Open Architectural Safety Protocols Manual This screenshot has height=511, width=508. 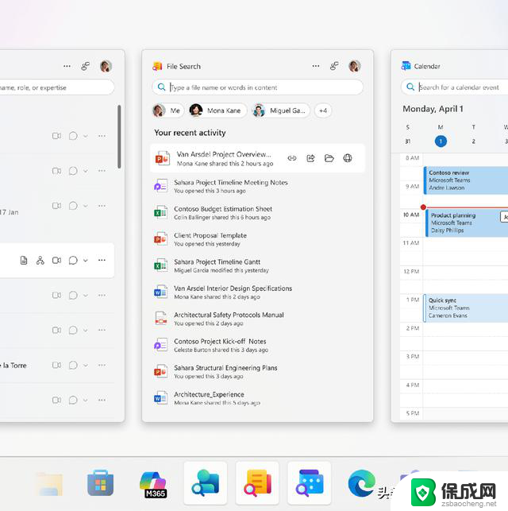point(257,319)
